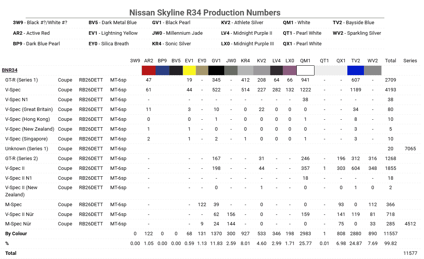
Task: Select the Dark Blue Pearl swatch
Action: (x=162, y=70)
